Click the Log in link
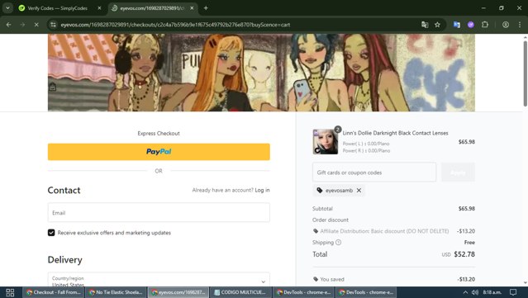Viewport: 528px width, 298px height. click(262, 190)
